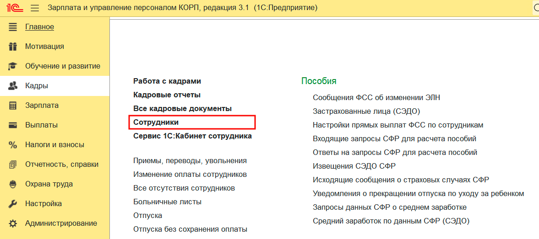Screen dimensions: 539x239
Task: Click the graduation cap icon for Обучение
Action: 13,66
